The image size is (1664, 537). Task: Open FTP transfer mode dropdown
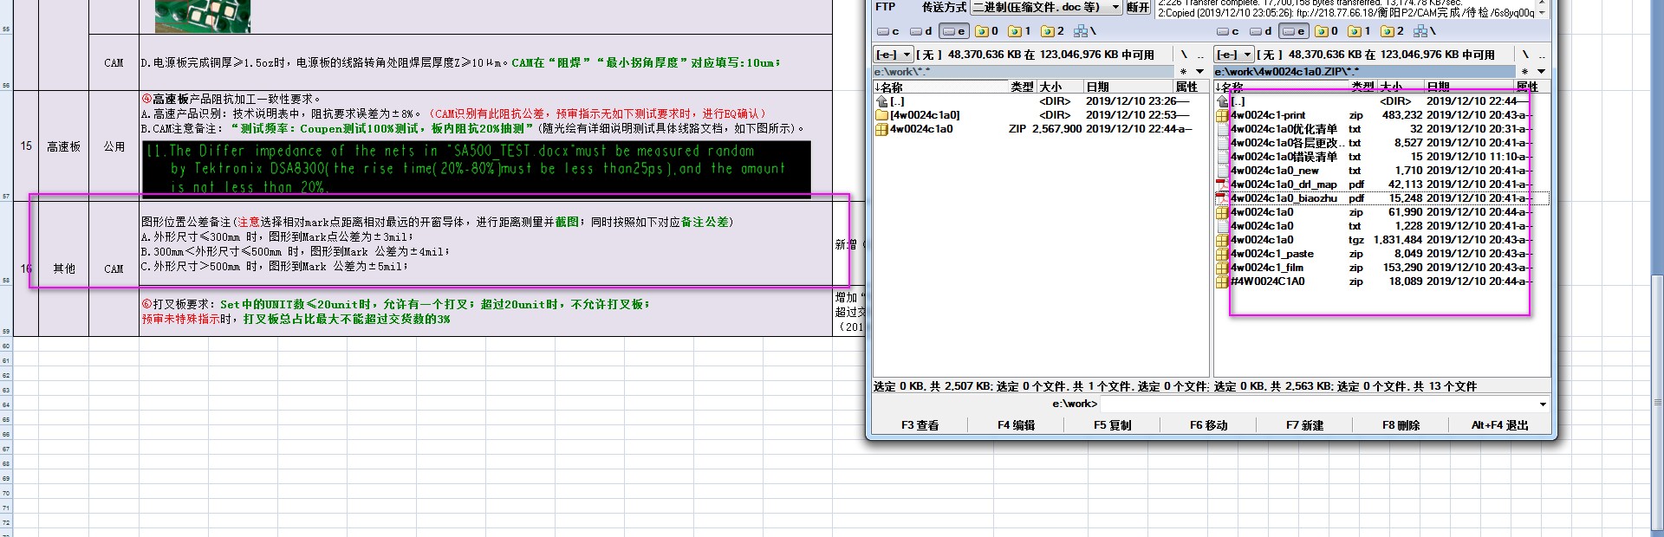tap(1046, 7)
